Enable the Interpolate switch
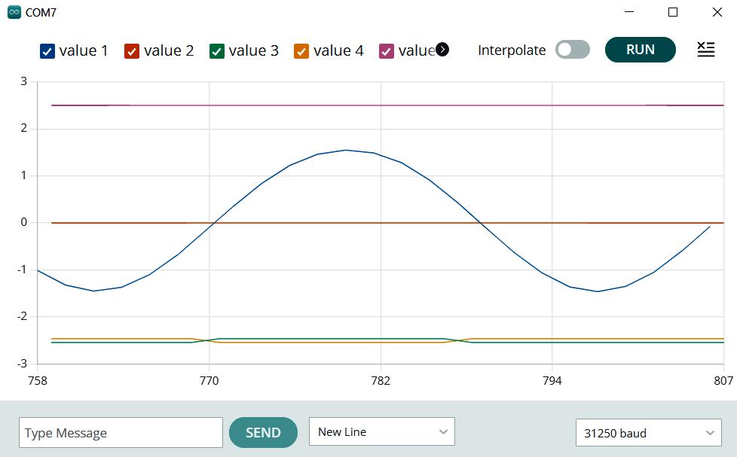 coord(572,50)
